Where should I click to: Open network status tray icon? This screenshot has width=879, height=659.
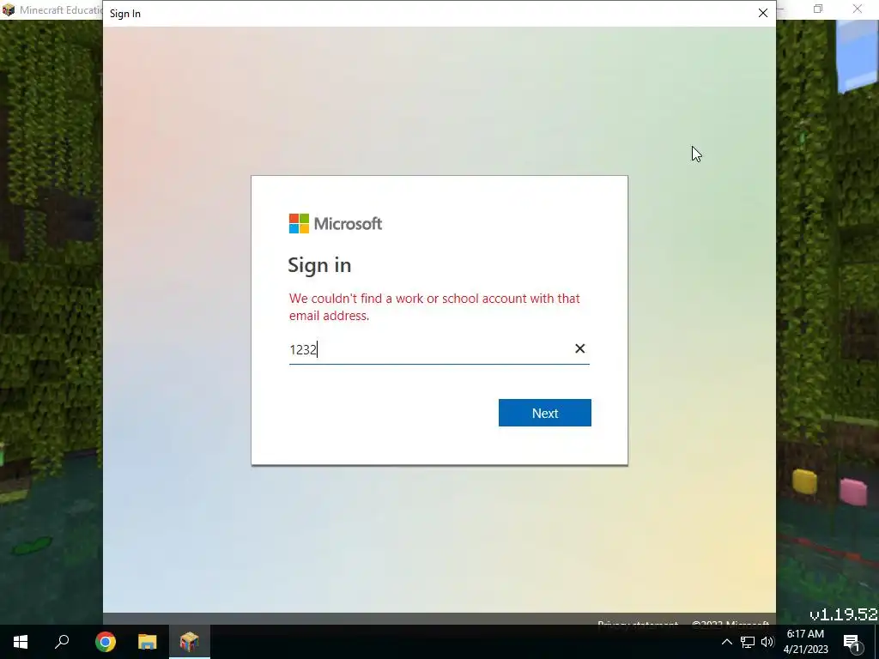point(748,642)
